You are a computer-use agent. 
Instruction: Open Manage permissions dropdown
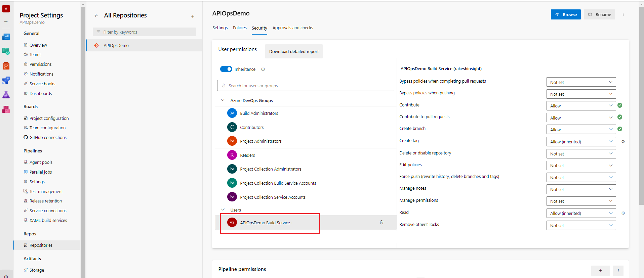pos(581,201)
